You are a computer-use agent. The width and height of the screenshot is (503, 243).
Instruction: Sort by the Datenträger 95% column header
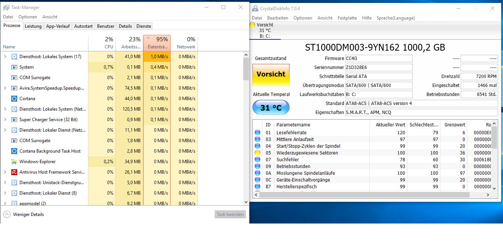pos(157,43)
